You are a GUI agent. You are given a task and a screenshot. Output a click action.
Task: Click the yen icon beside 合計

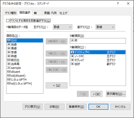72,64
